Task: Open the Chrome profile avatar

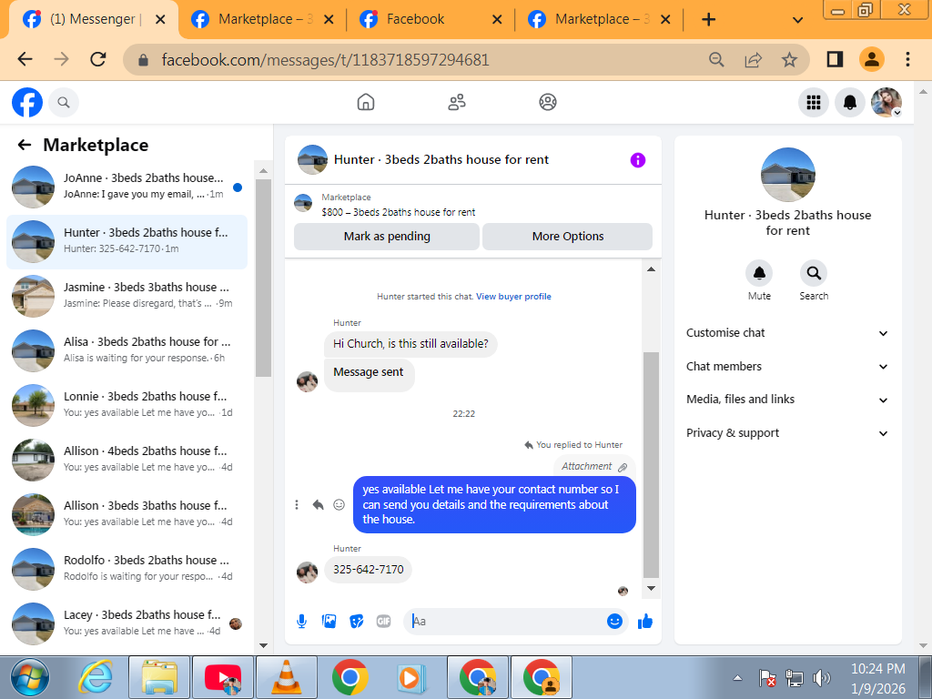Action: pos(871,59)
